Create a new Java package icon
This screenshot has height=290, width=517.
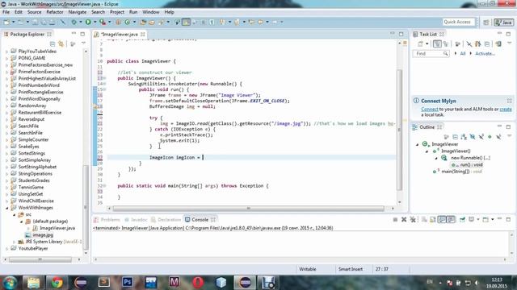118,22
